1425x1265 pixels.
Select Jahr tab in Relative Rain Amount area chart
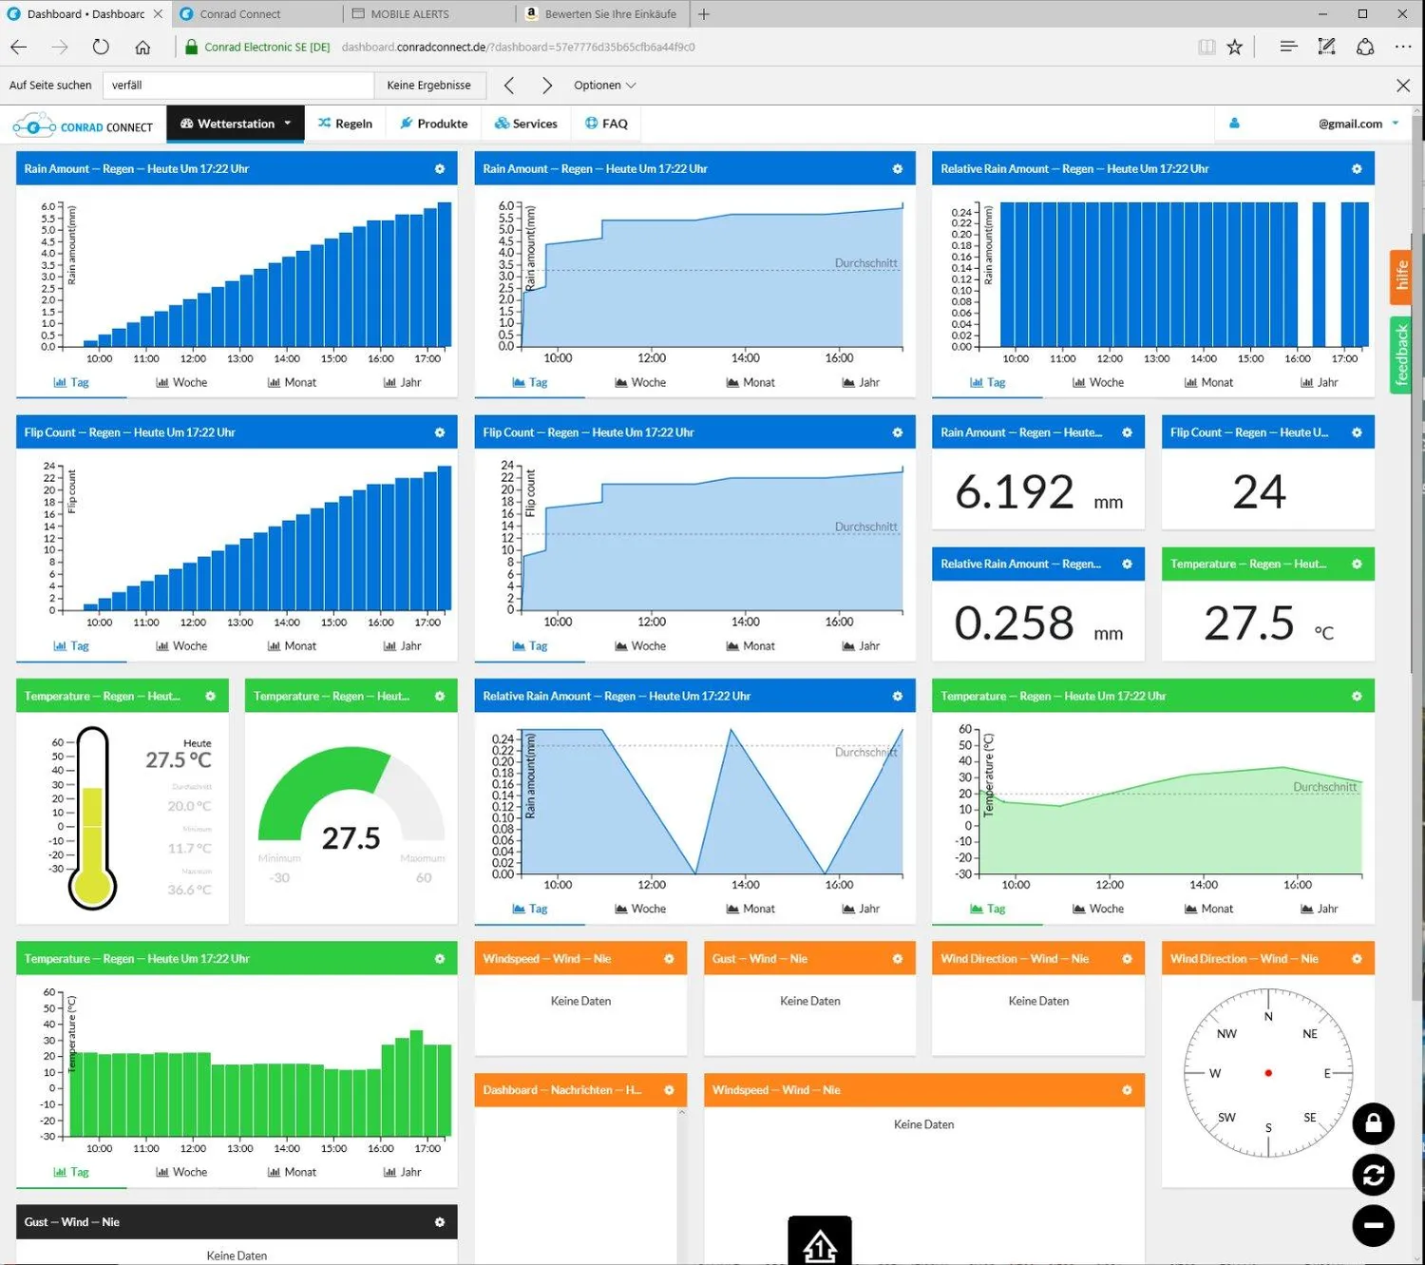tap(861, 909)
